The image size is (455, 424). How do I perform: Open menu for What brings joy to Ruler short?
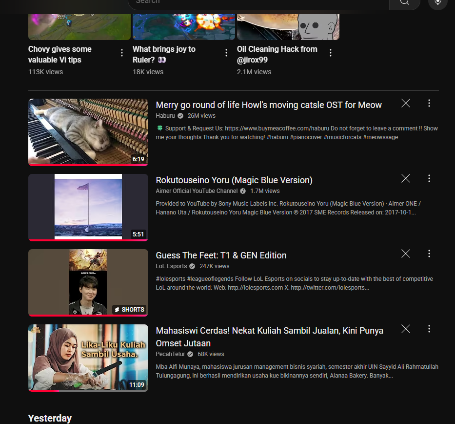click(226, 53)
